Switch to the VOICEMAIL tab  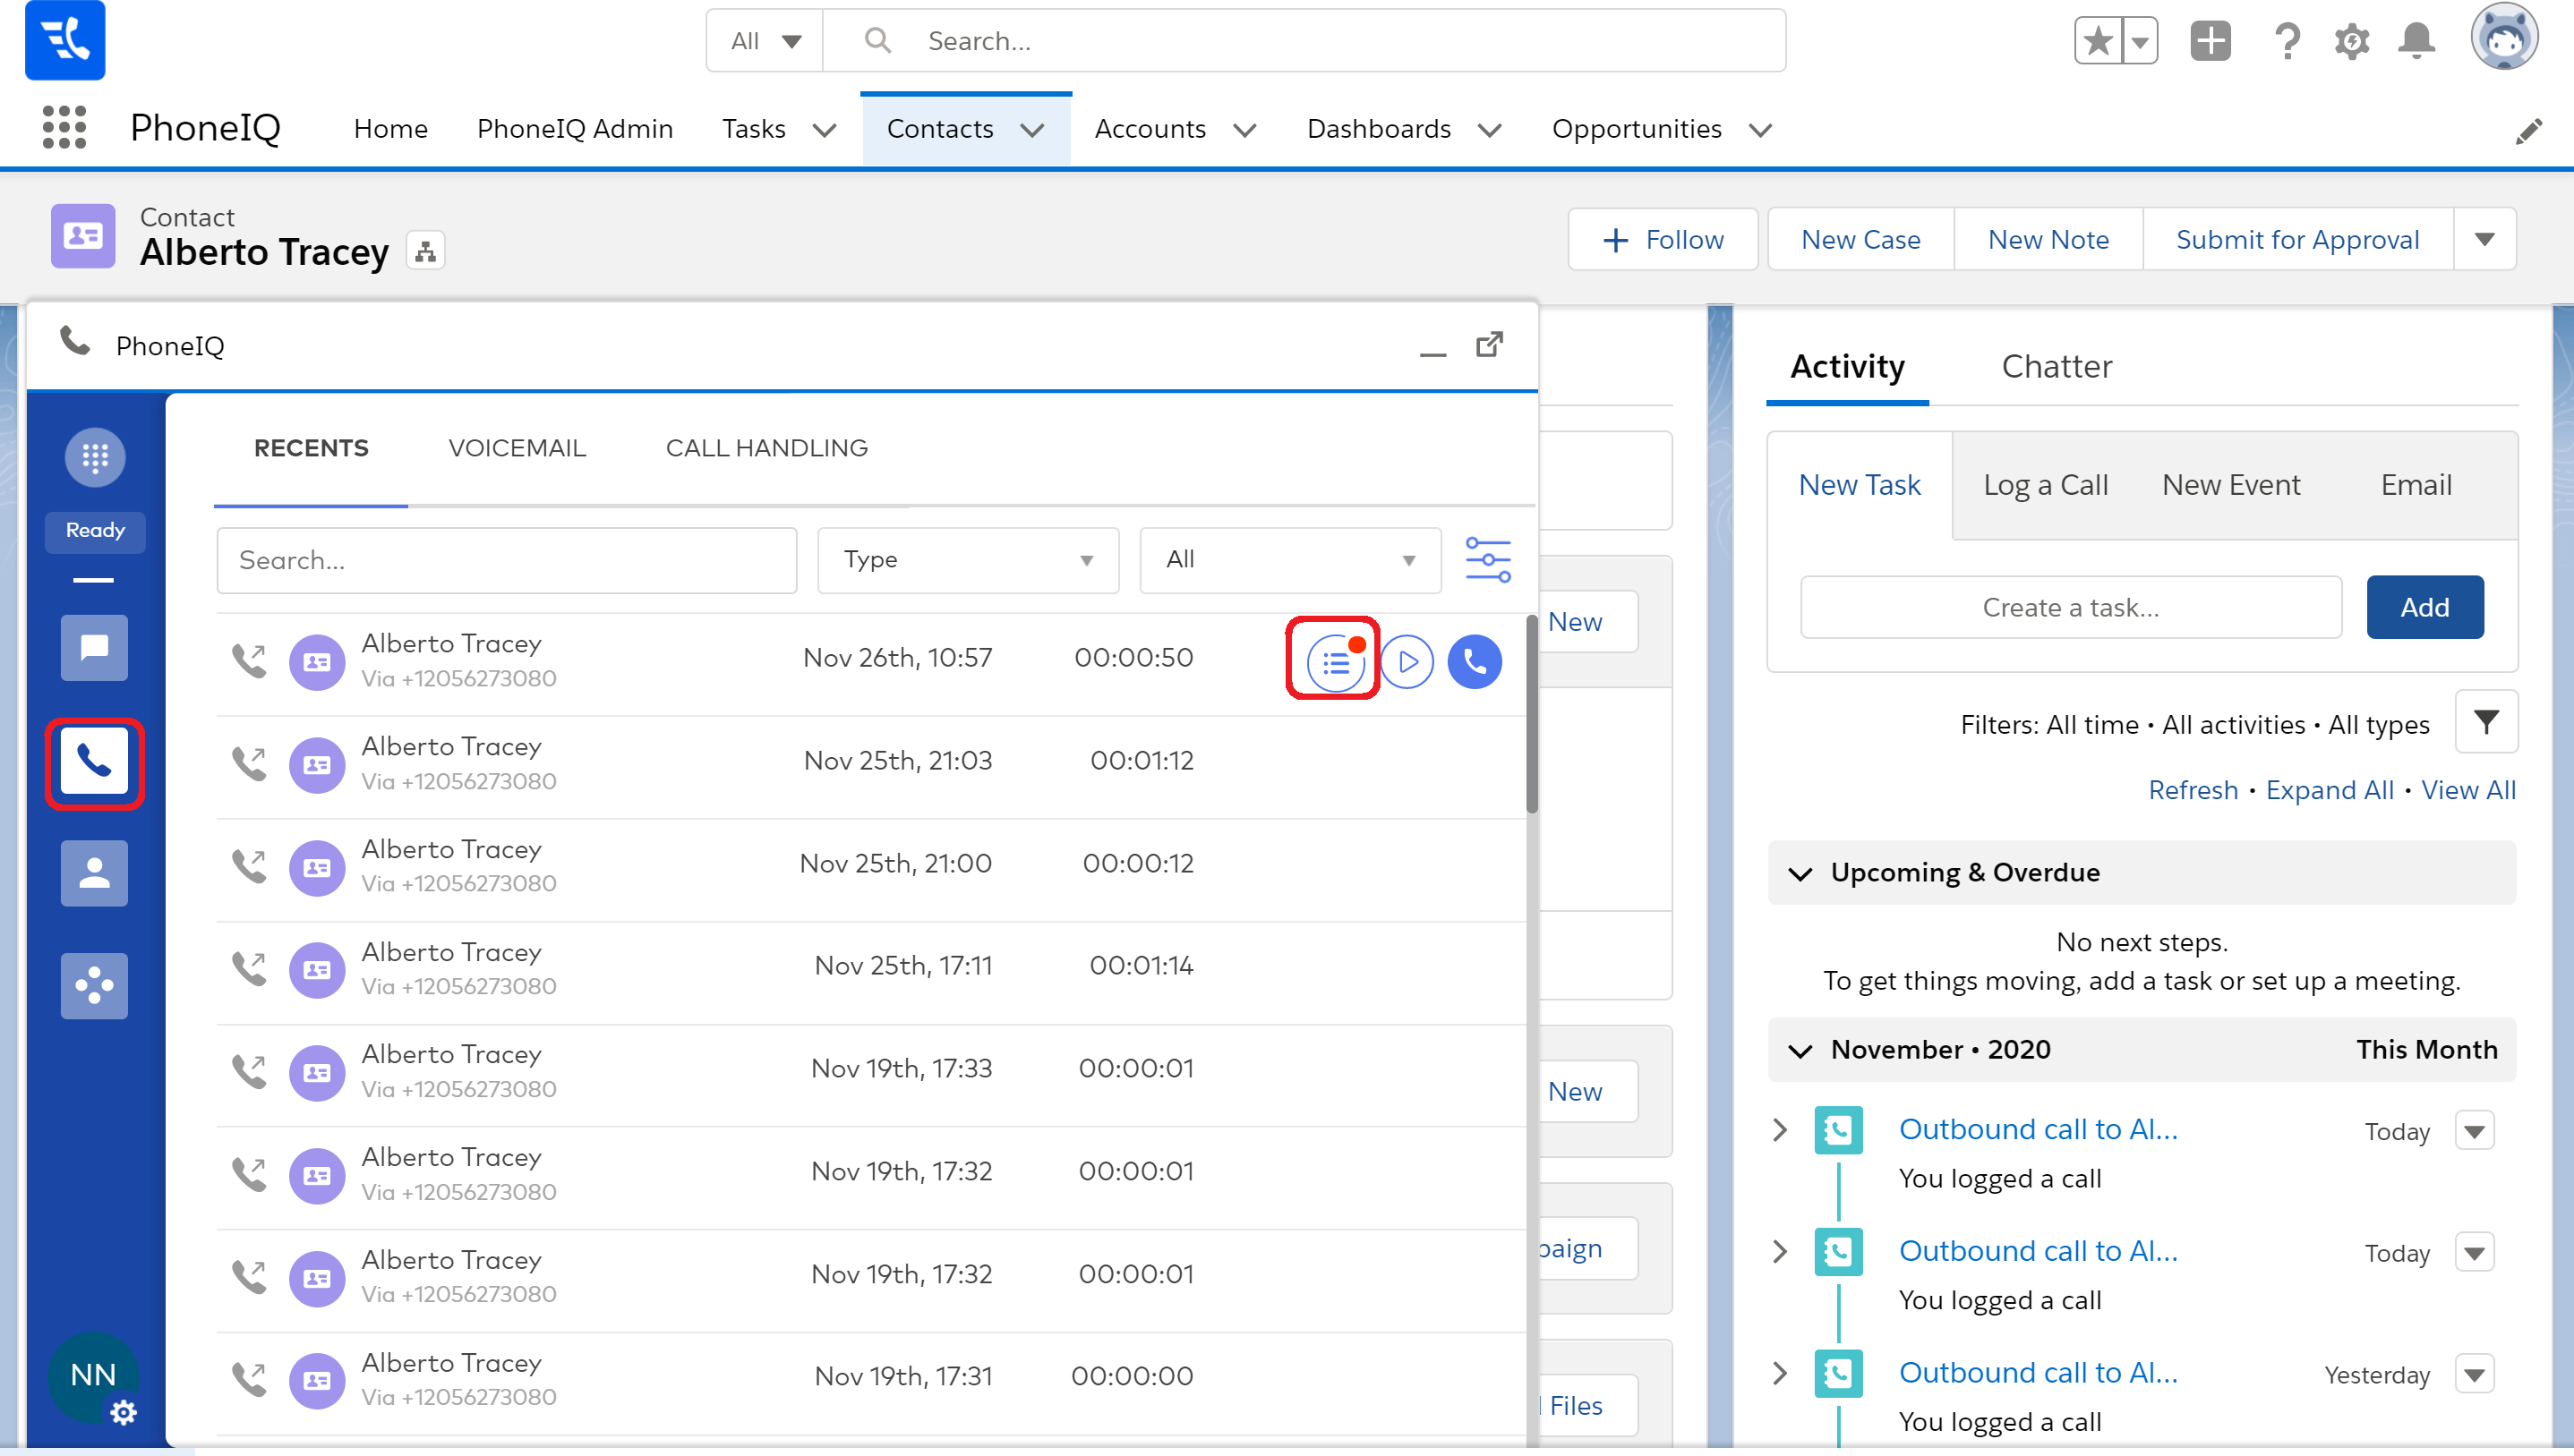(517, 448)
